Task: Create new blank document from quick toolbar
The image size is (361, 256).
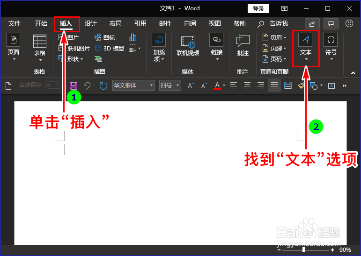Action: coord(8,85)
